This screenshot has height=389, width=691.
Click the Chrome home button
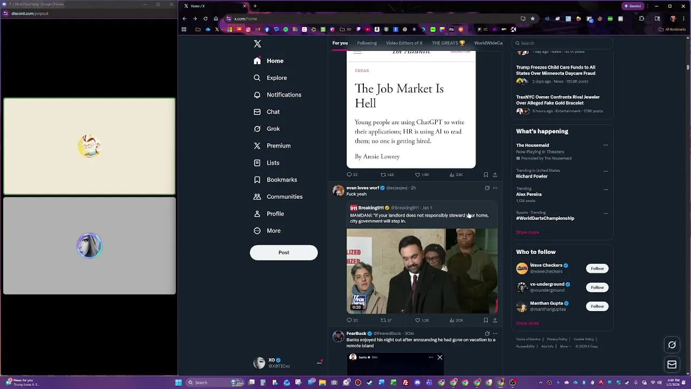pyautogui.click(x=216, y=18)
